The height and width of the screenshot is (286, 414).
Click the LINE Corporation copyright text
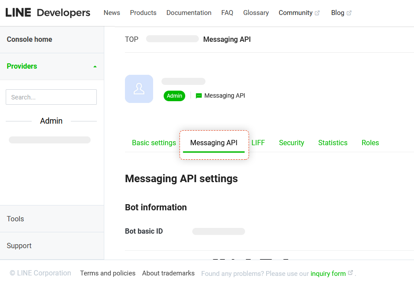point(40,273)
